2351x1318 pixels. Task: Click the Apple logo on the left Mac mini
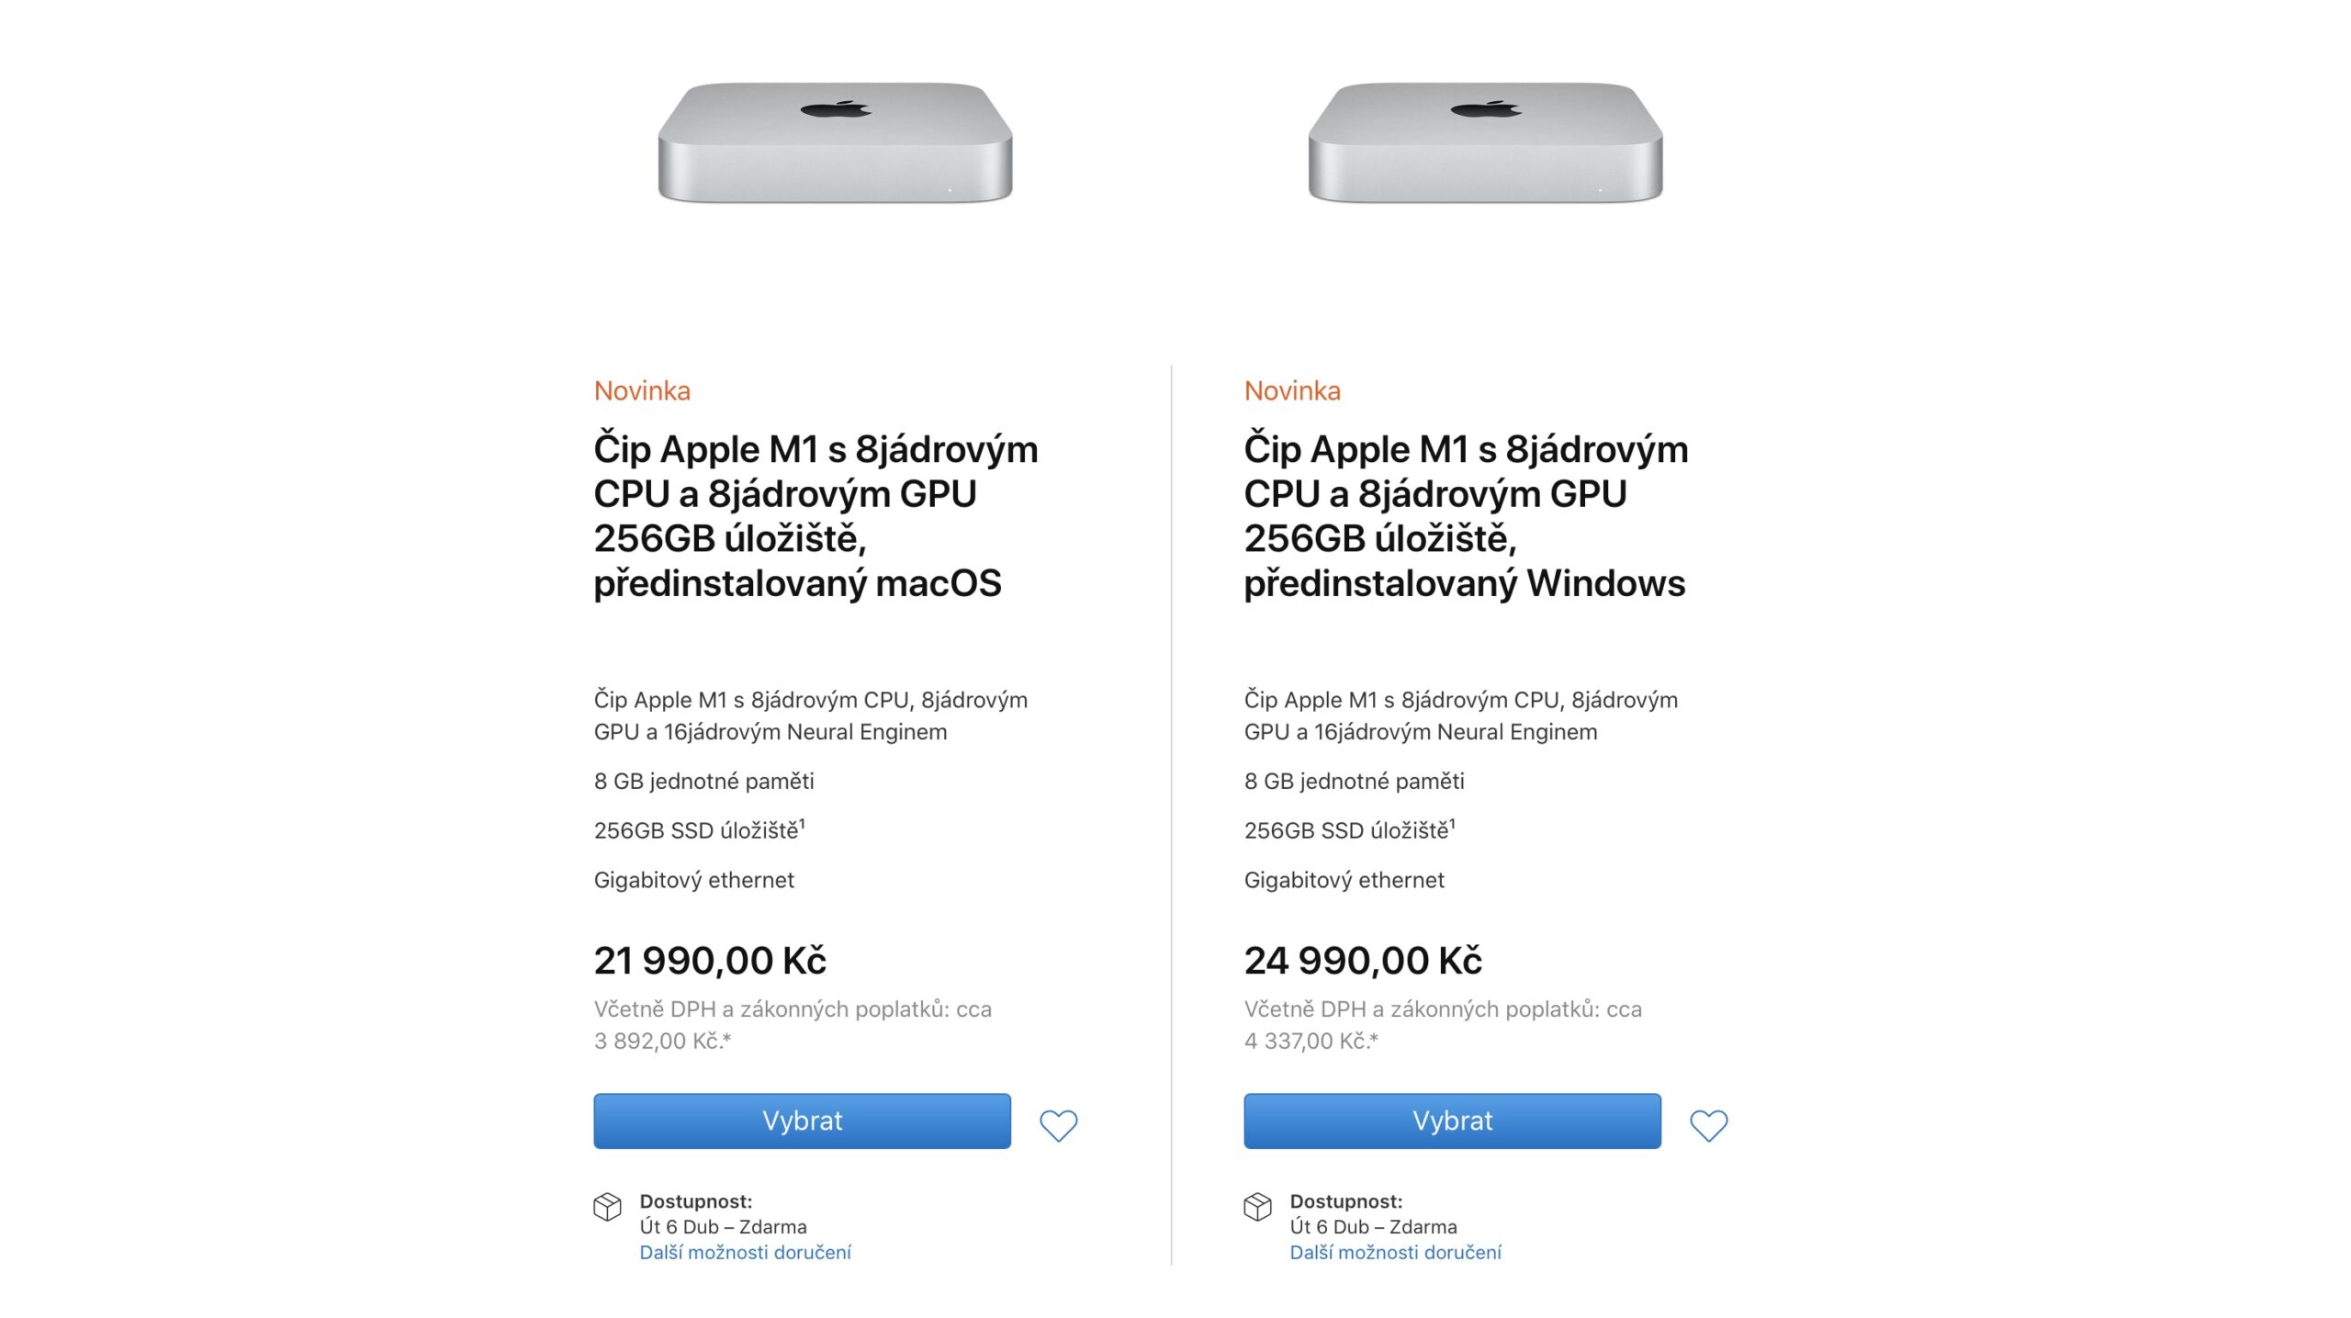click(835, 110)
